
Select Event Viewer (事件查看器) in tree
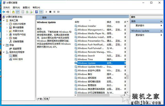(x=18, y=27)
